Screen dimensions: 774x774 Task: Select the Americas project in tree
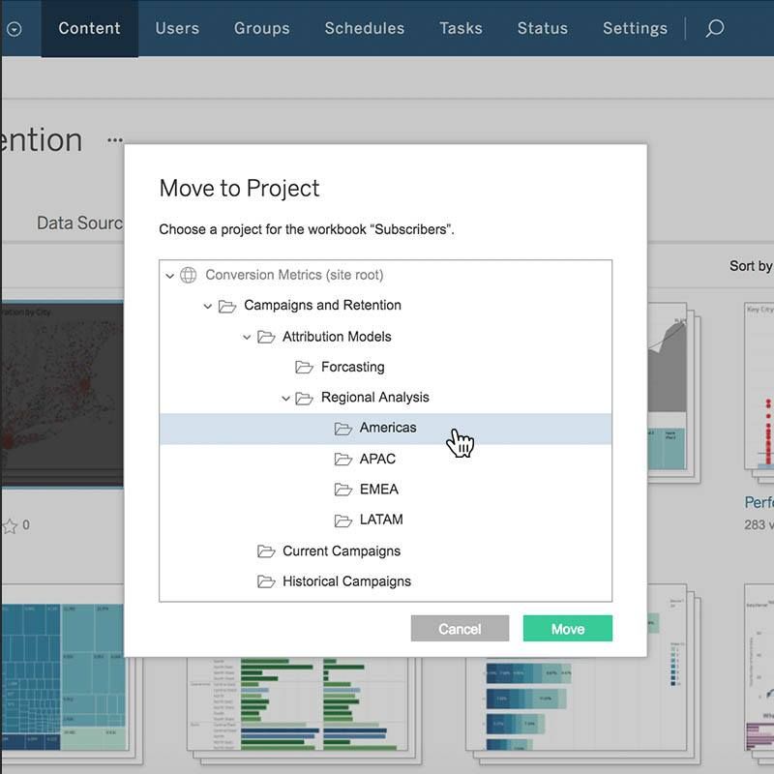387,428
